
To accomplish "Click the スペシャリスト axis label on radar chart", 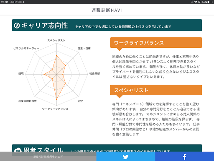I will coord(56,40).
